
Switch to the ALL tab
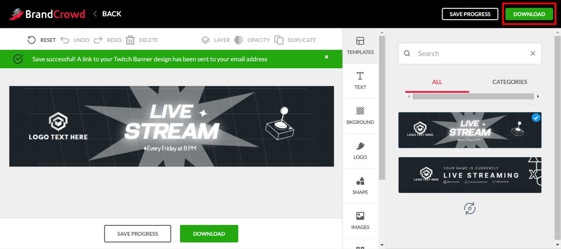point(437,82)
